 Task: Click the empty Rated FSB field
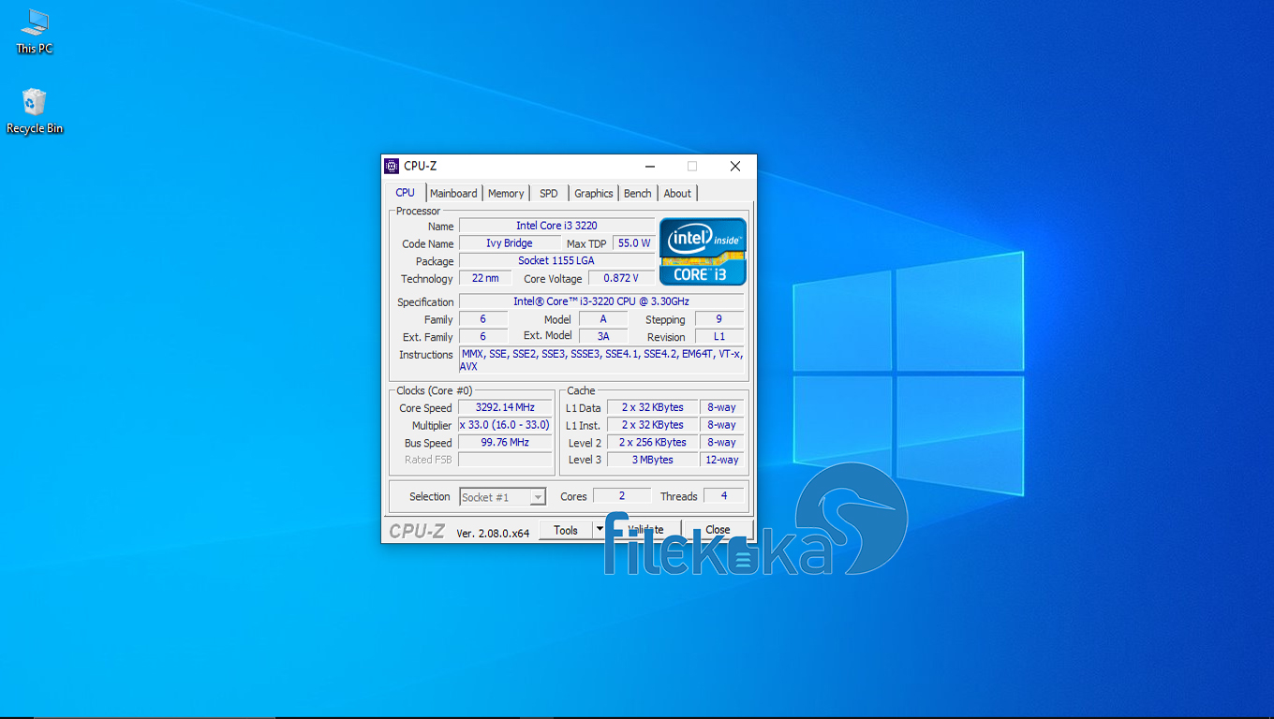click(x=505, y=460)
